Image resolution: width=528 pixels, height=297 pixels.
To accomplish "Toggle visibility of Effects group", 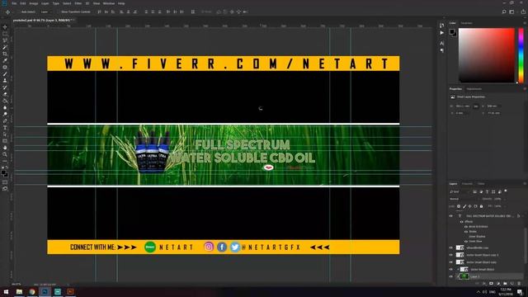I will coord(462,222).
